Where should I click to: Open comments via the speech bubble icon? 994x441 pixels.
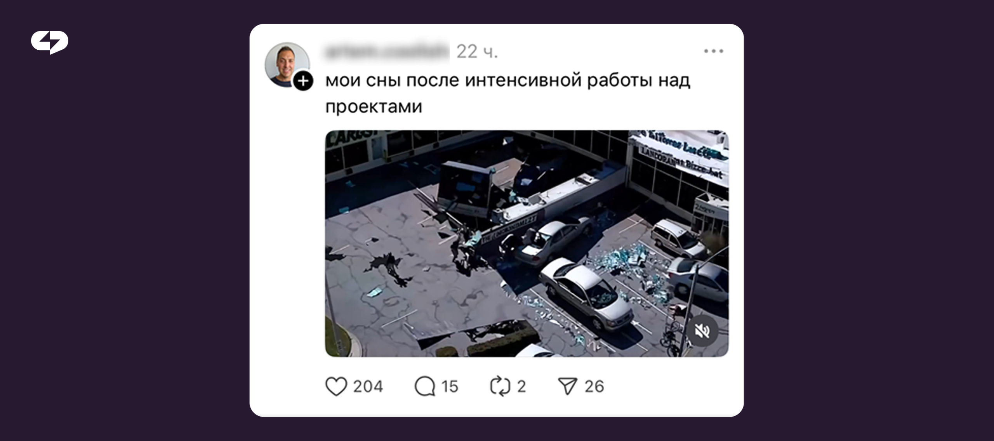[425, 387]
